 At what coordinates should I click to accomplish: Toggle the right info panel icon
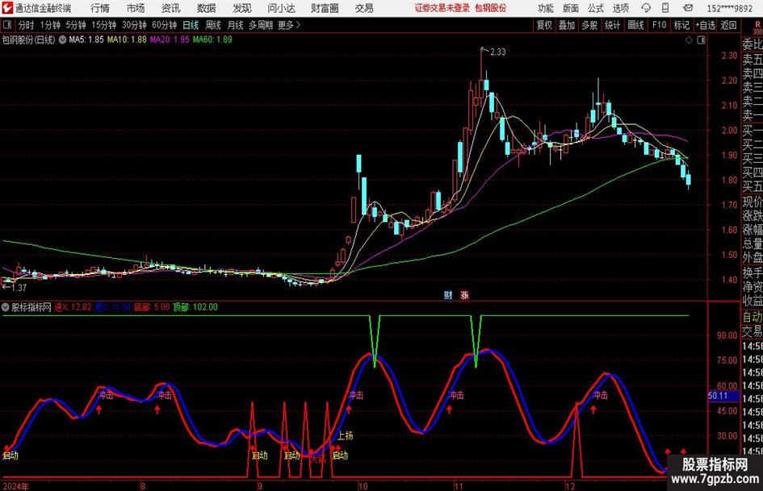point(701,40)
